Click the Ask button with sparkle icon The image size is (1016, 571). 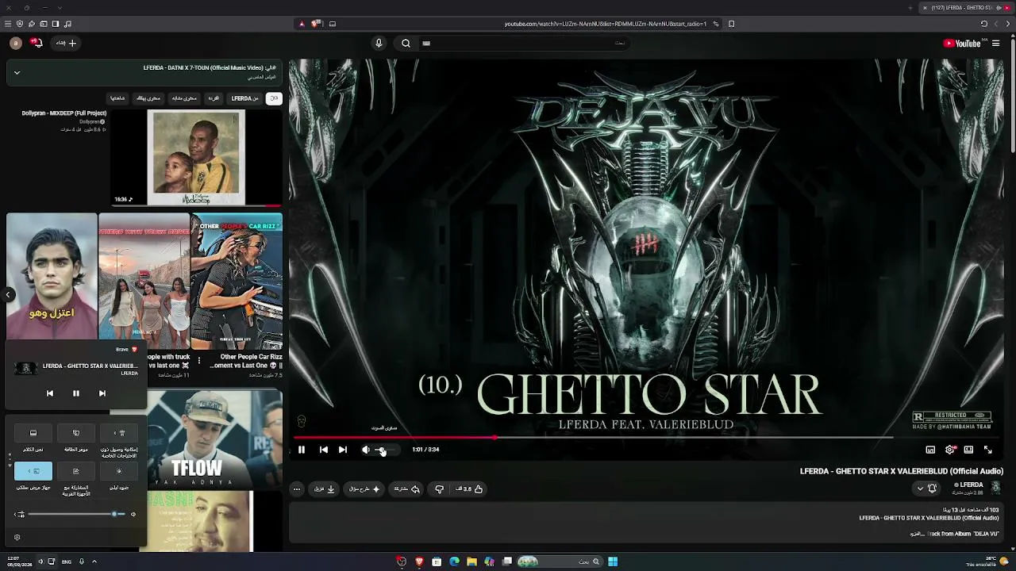(365, 489)
